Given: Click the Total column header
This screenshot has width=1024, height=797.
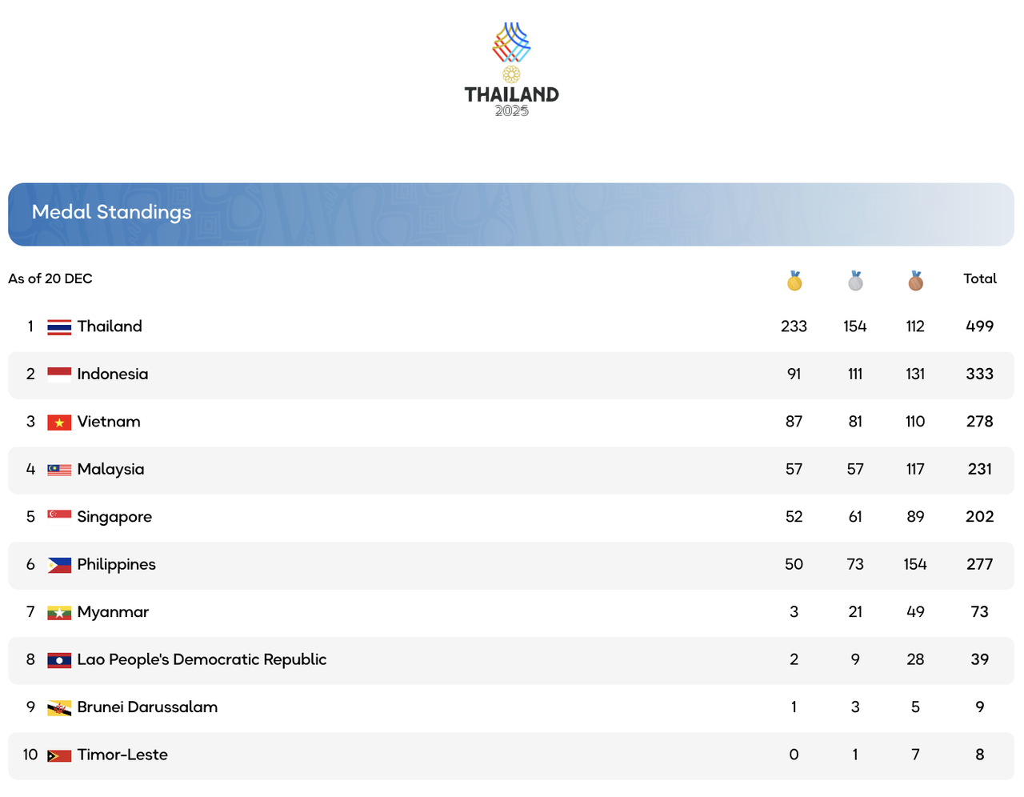Looking at the screenshot, I should [980, 278].
